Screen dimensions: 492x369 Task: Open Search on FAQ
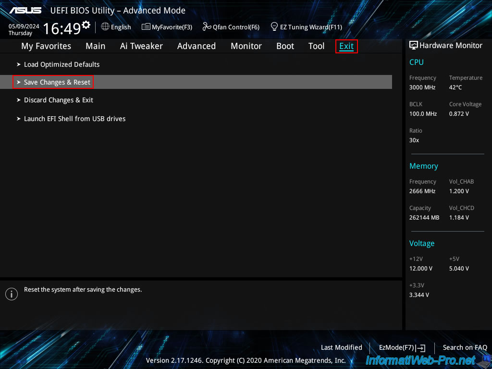(465, 347)
